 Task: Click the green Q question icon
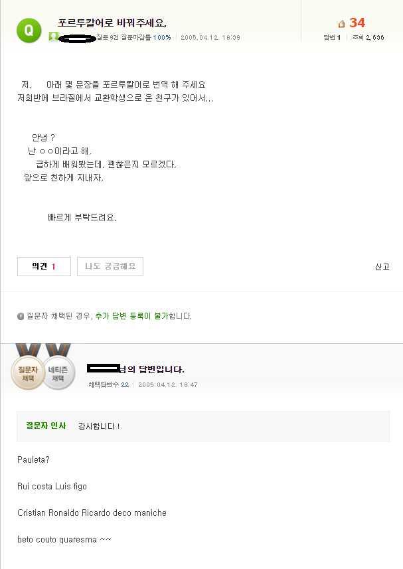[x=28, y=30]
